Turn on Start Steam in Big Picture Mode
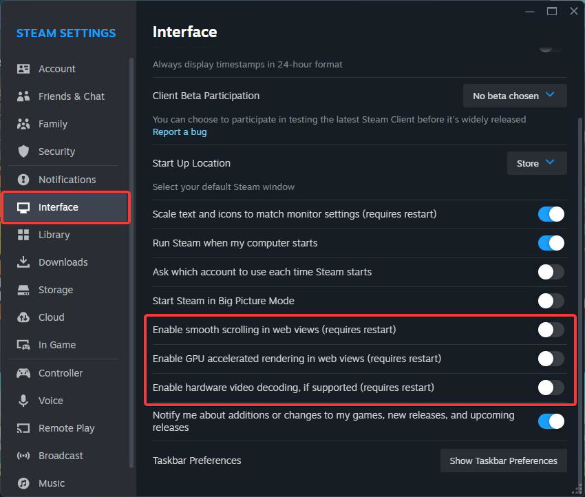Screen dimensions: 585x497 [x=551, y=301]
